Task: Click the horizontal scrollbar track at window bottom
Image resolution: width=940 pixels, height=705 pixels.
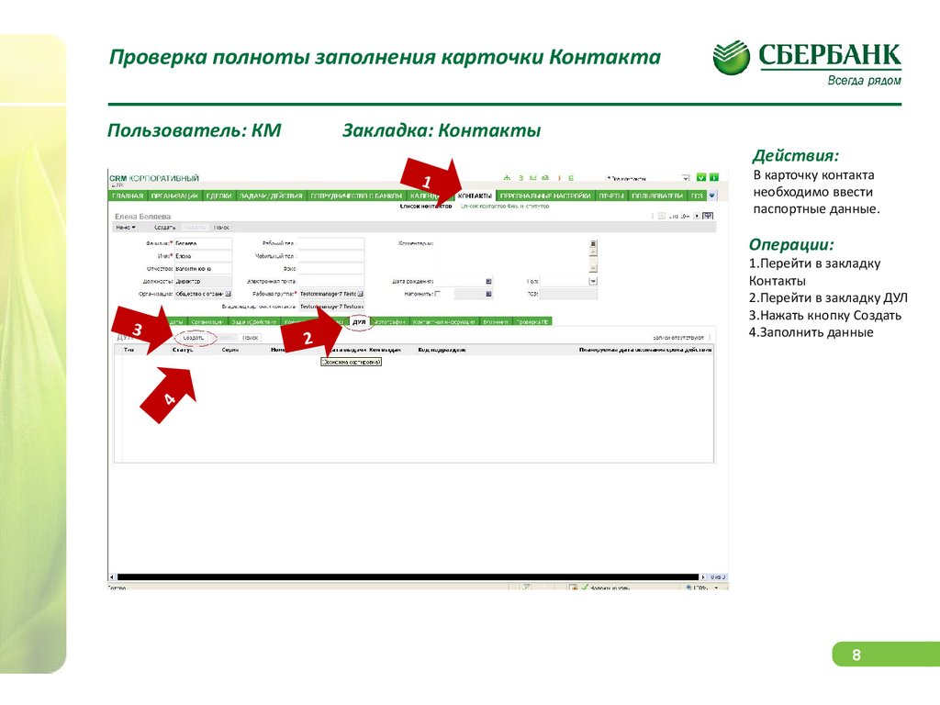Action: (x=408, y=577)
